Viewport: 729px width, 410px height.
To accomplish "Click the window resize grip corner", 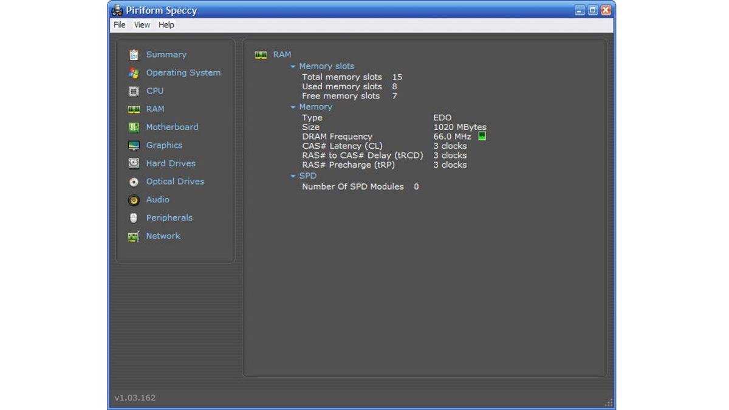I will pyautogui.click(x=609, y=403).
